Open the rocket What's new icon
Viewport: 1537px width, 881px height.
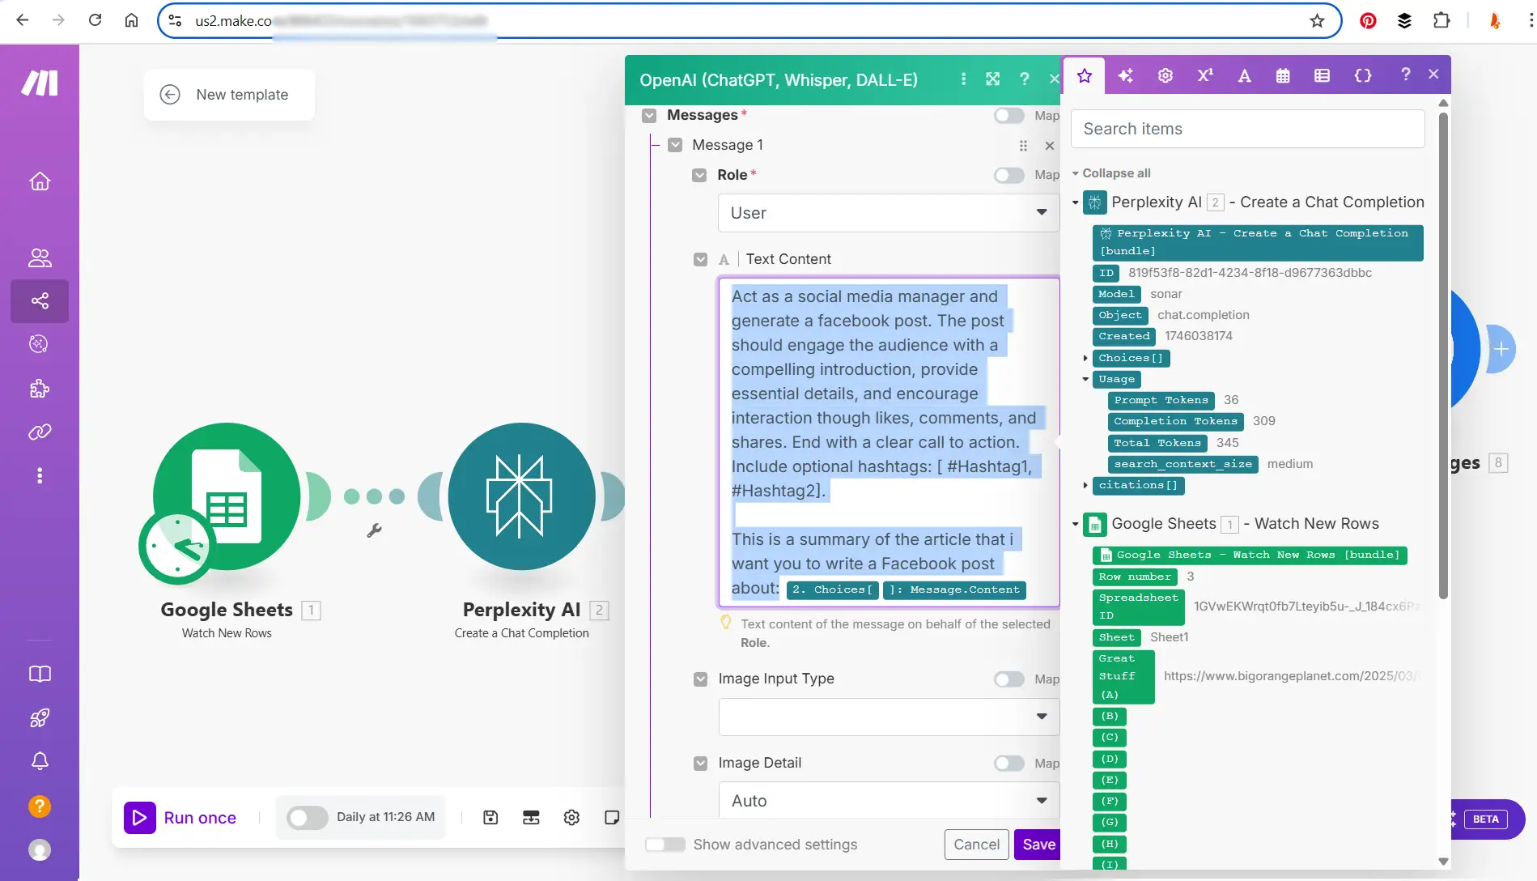[x=40, y=717]
